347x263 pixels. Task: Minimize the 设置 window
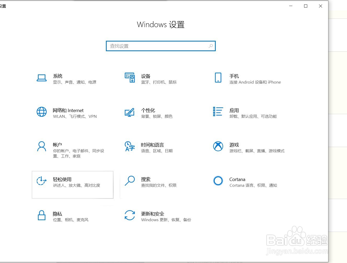tap(291, 6)
